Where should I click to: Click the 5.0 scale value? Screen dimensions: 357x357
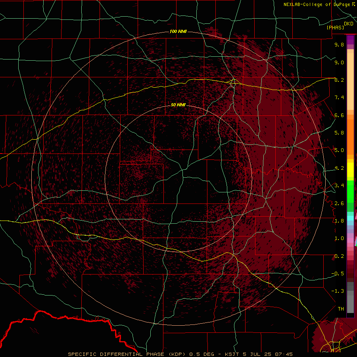[339, 150]
